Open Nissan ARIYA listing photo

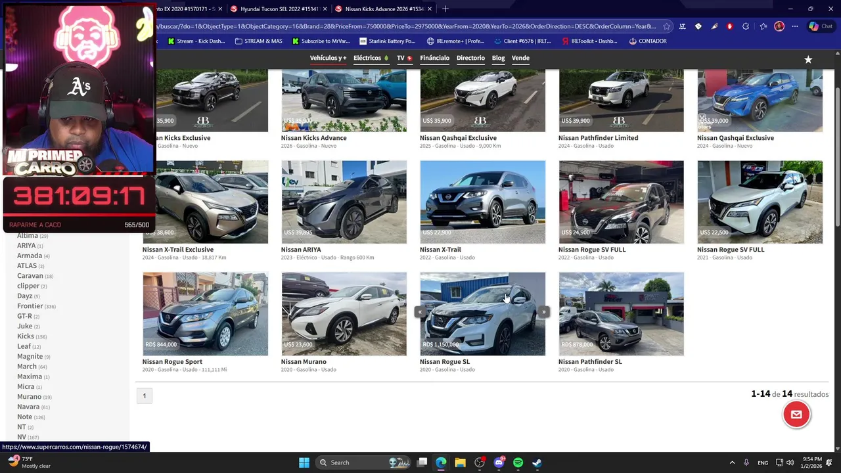pos(344,202)
